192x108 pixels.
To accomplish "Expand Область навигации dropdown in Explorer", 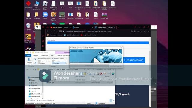I will tap(30, 61).
